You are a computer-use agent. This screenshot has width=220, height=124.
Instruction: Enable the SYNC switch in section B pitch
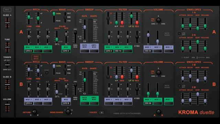[47, 73]
